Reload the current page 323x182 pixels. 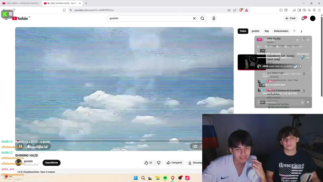click(x=14, y=10)
